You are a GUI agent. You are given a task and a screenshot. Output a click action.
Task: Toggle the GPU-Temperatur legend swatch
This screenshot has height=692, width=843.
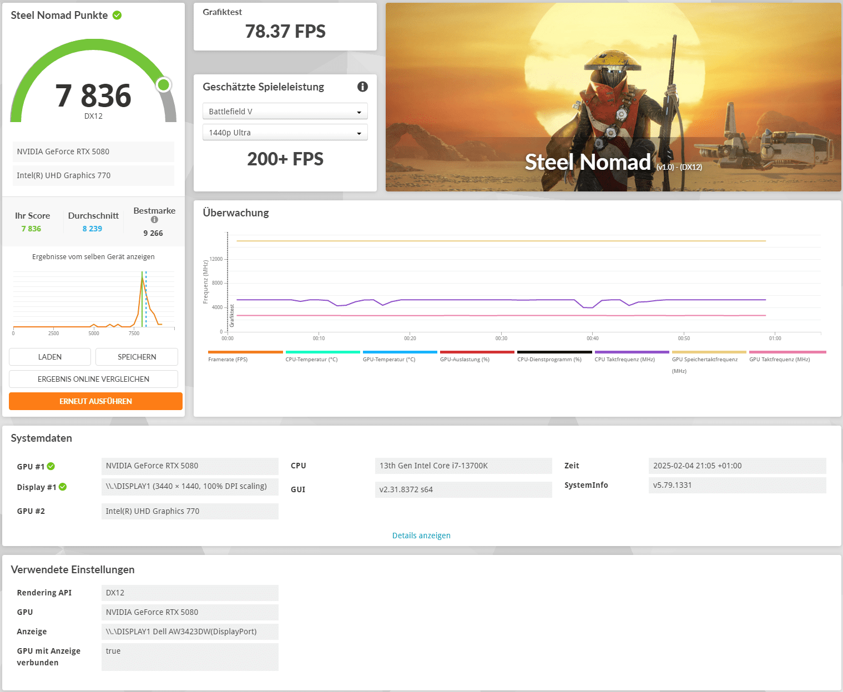tap(400, 352)
